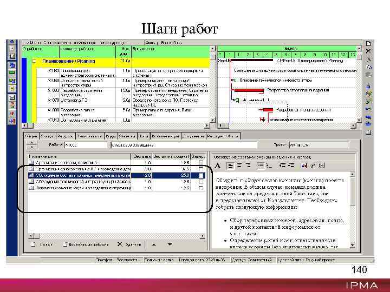Screen dimensions: 390x292
Task: Insert table into step description
Action: pos(321,165)
